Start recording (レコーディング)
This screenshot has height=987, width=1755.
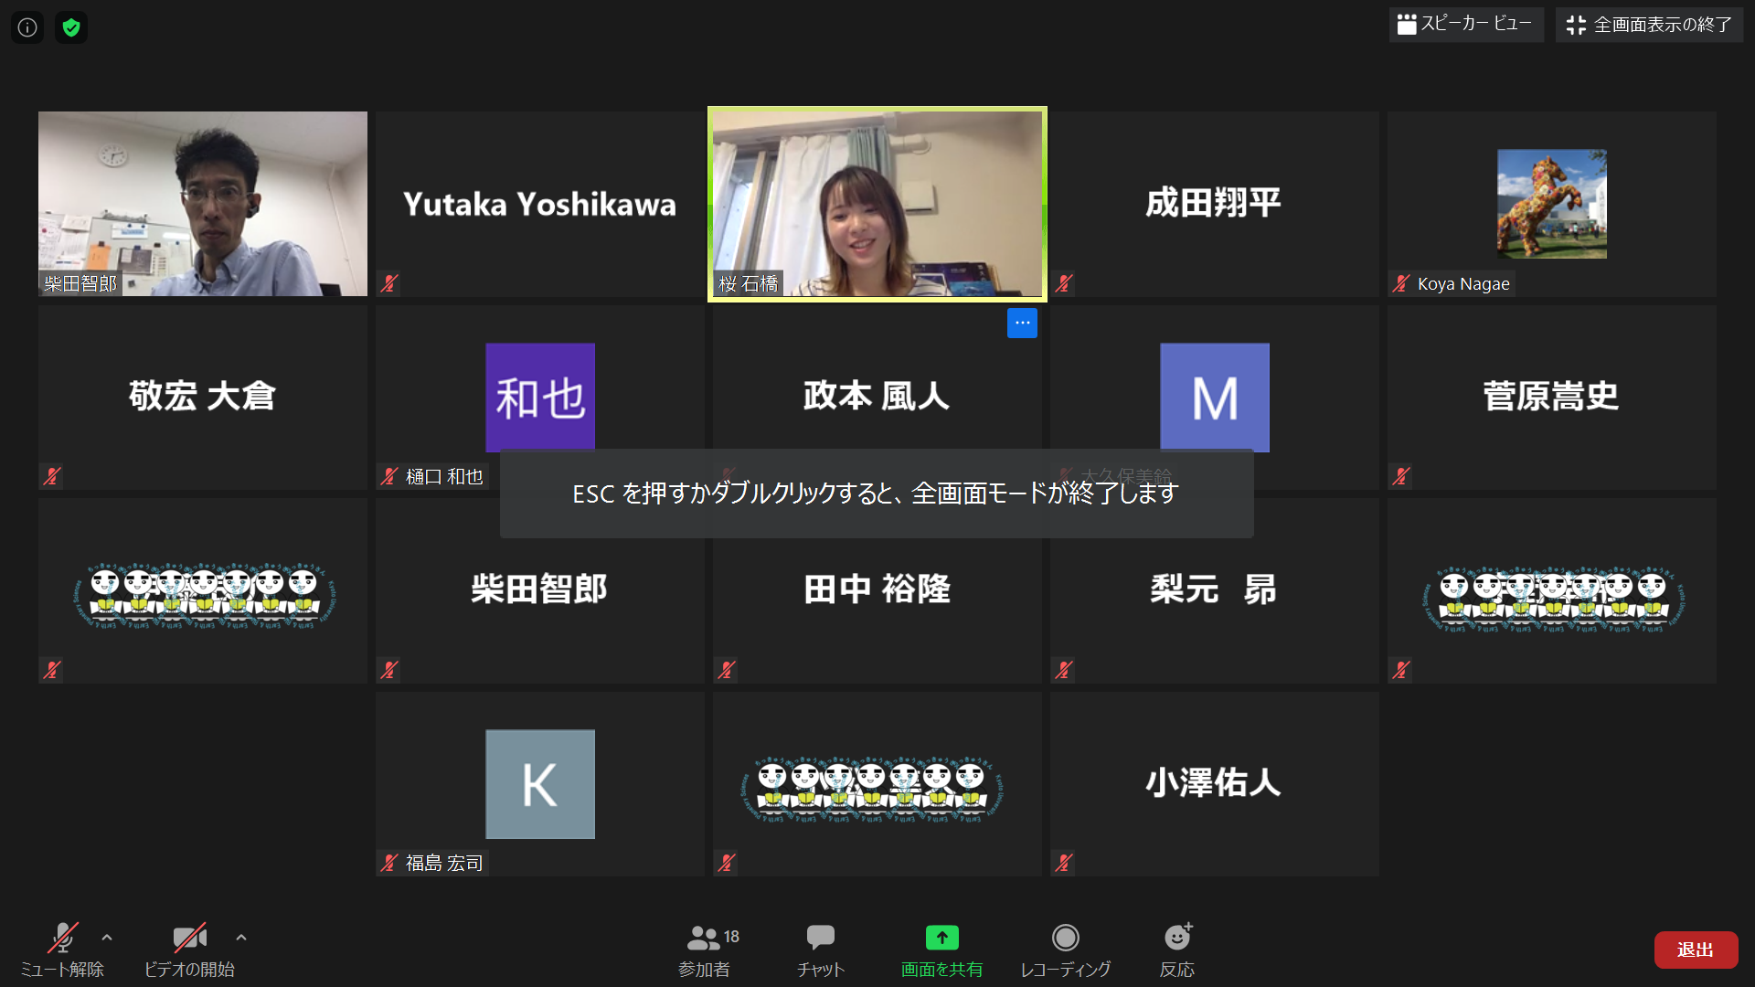(1065, 950)
